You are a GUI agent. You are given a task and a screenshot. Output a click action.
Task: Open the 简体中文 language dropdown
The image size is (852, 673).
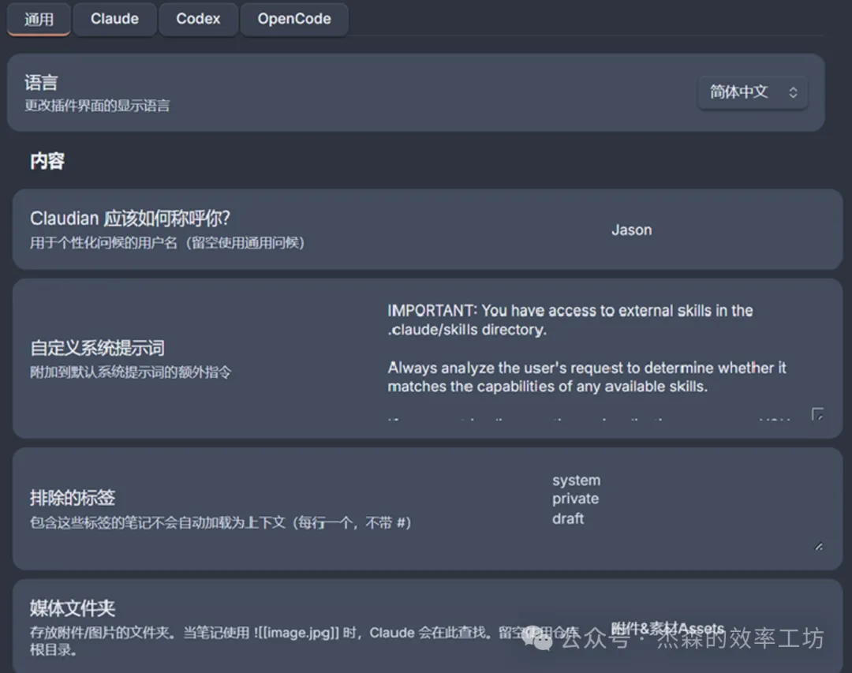point(752,92)
